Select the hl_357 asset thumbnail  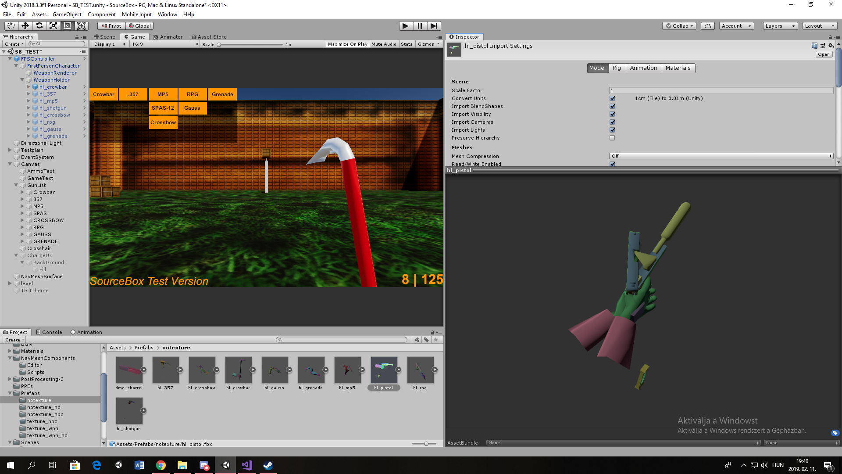pos(165,370)
